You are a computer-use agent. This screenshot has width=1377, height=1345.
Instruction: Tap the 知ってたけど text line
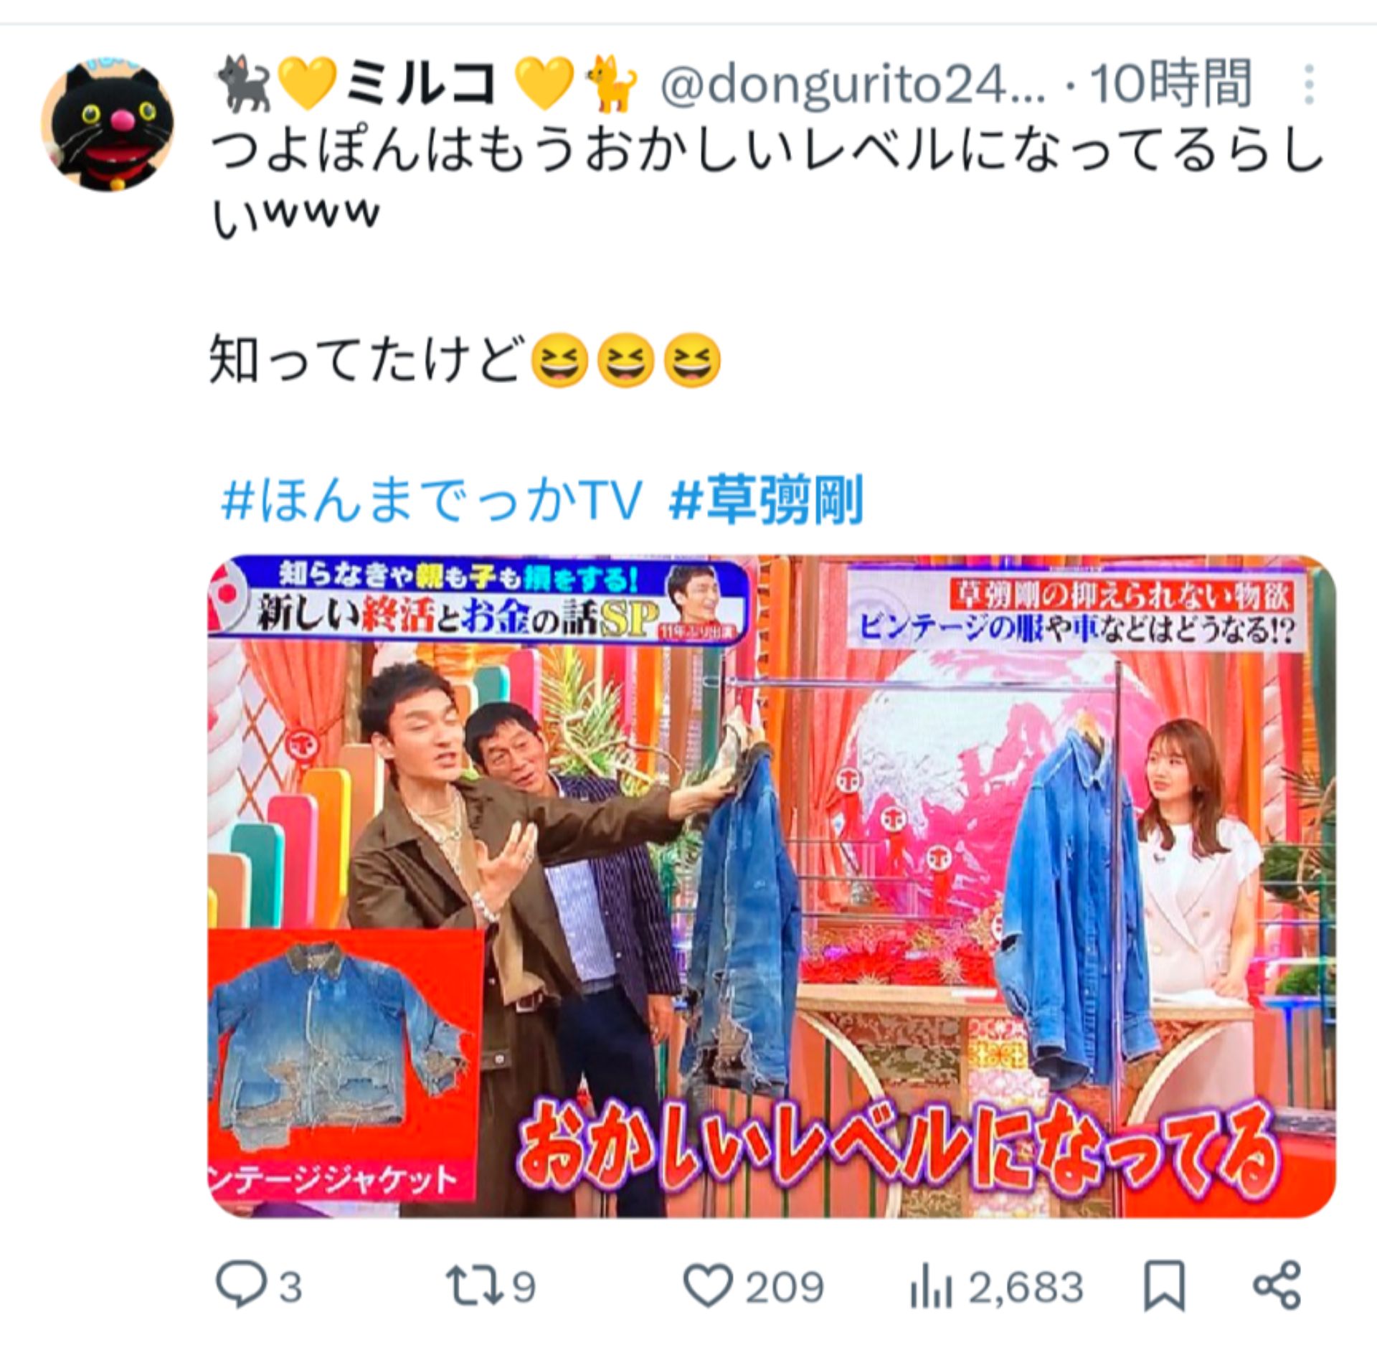pyautogui.click(x=465, y=360)
